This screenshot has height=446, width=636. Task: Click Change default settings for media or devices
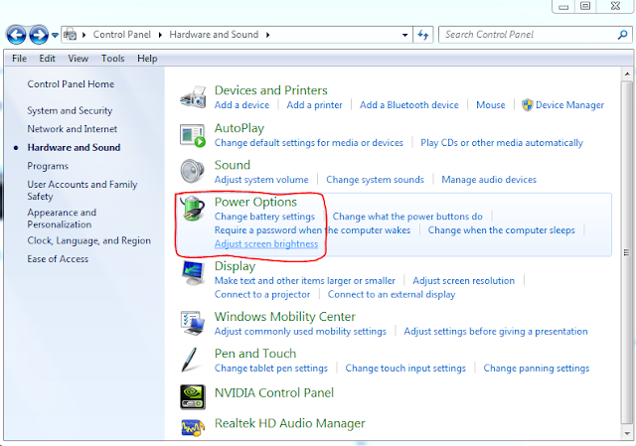pyautogui.click(x=309, y=143)
